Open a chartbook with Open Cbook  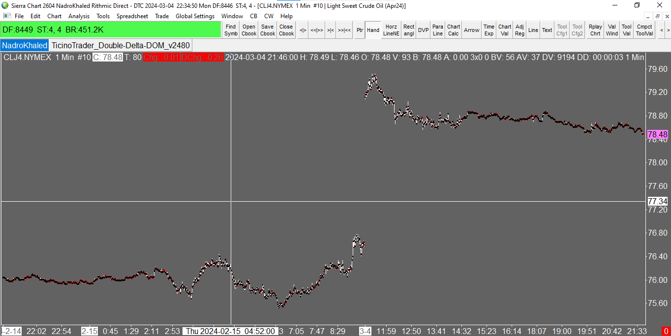(x=249, y=30)
